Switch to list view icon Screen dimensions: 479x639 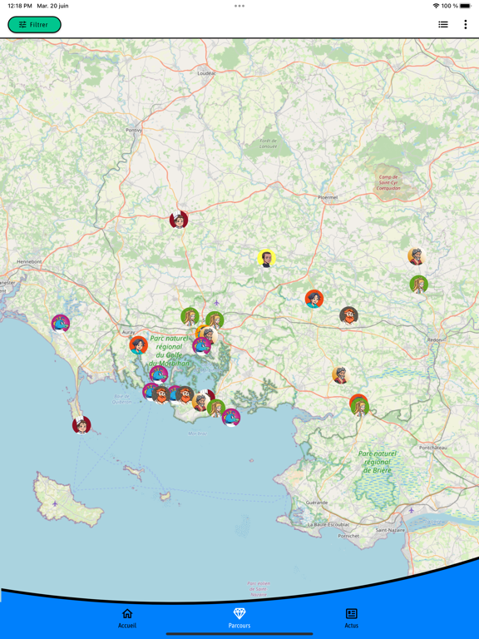tap(443, 24)
